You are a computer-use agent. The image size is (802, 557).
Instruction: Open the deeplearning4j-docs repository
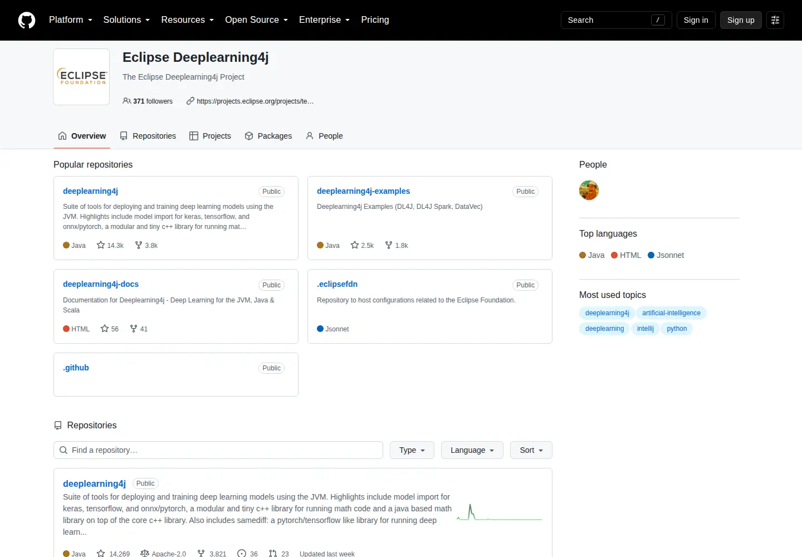tap(101, 284)
